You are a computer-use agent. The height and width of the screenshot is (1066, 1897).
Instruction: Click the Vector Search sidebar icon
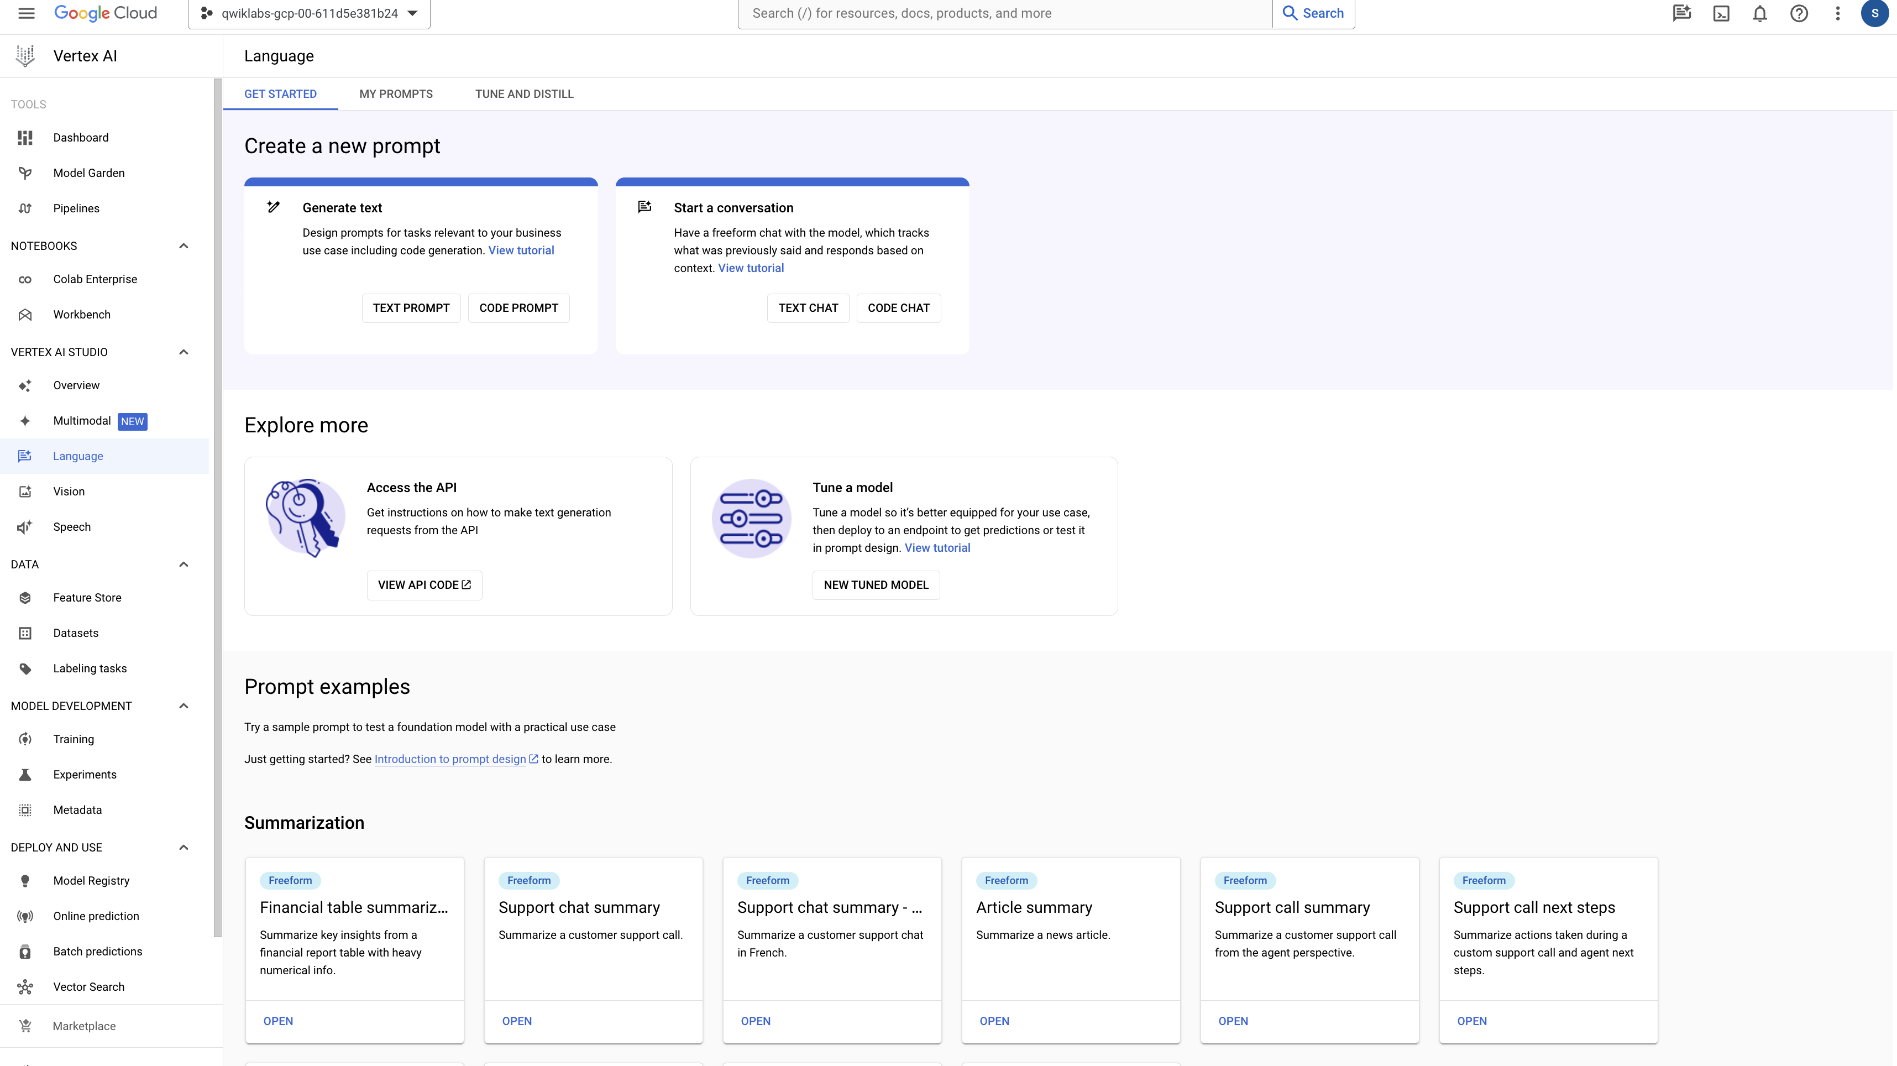tap(25, 986)
